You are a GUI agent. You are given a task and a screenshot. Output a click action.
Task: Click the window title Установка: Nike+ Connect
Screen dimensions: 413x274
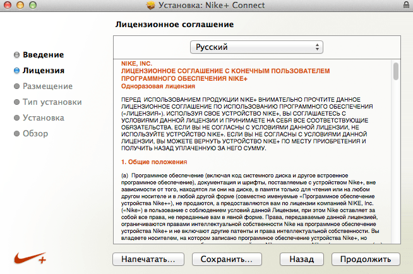212,5
